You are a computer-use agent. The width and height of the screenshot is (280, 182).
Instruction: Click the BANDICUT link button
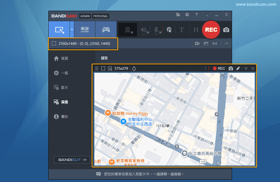click(72, 159)
